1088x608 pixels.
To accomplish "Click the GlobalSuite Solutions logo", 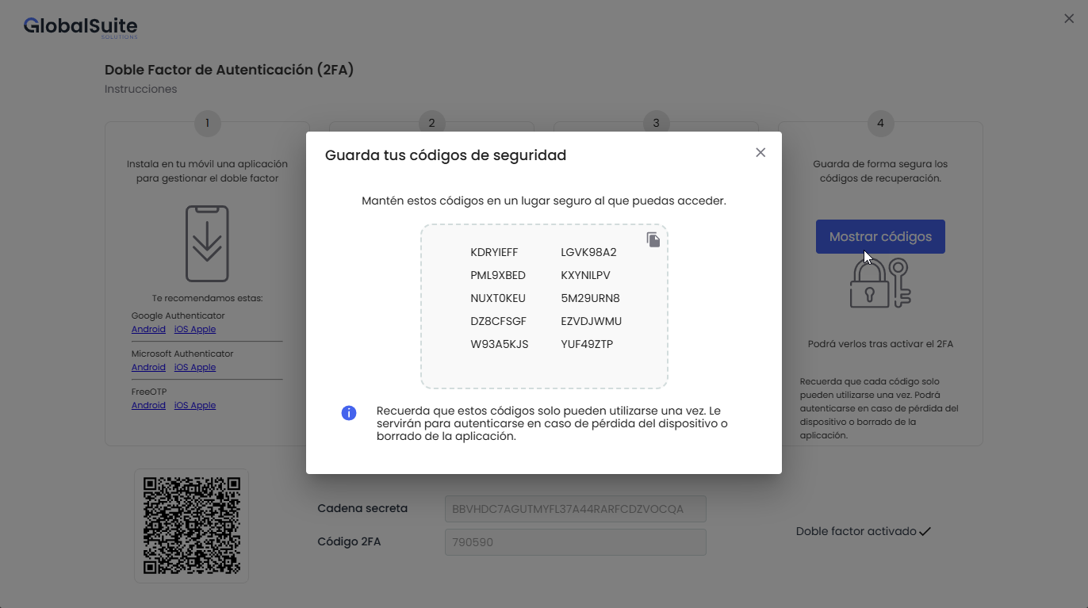I will click(80, 27).
